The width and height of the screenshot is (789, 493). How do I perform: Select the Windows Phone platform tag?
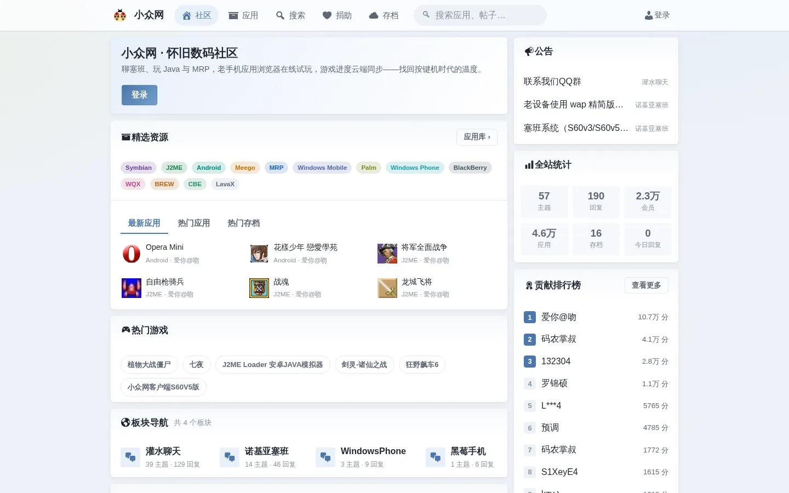415,168
